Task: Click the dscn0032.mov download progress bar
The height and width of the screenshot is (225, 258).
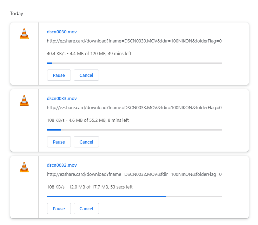Action: coord(134,197)
